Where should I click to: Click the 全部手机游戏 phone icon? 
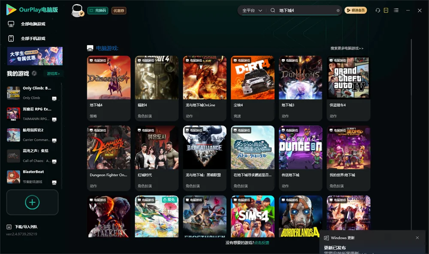[x=11, y=38]
